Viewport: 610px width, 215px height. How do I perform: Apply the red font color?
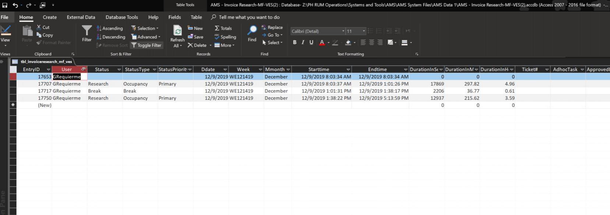322,43
